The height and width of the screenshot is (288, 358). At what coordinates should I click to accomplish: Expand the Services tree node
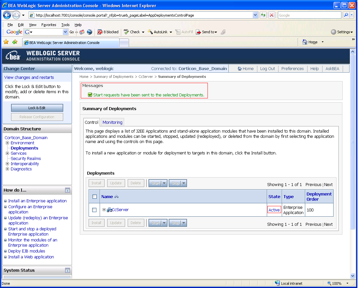[x=7, y=153]
